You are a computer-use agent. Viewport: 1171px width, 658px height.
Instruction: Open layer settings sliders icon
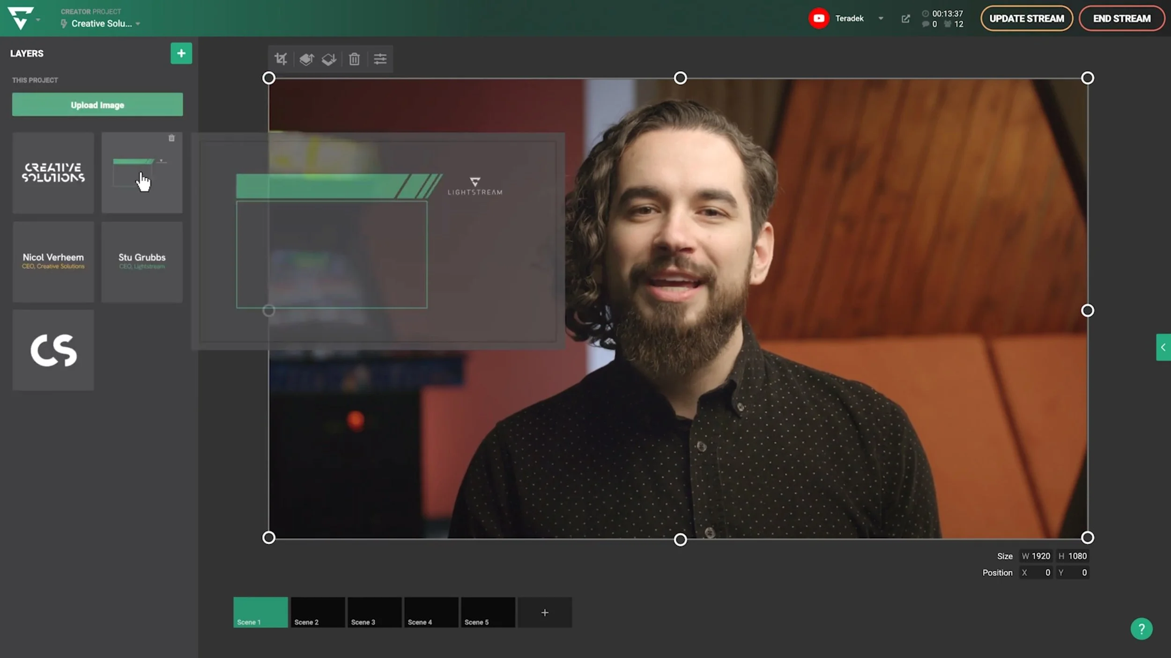(380, 59)
